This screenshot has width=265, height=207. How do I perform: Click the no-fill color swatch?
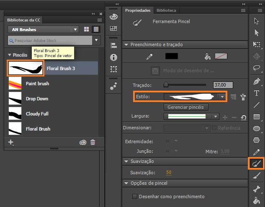tap(221, 56)
